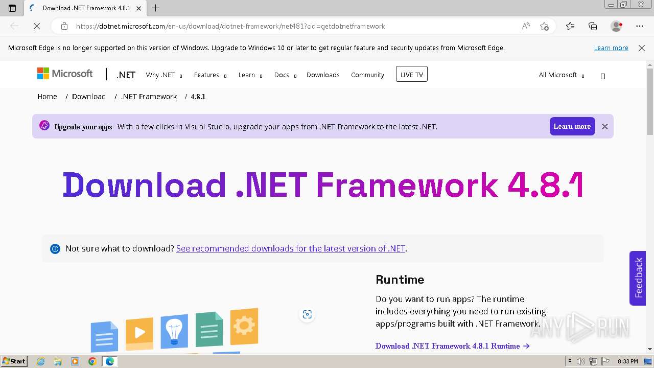The height and width of the screenshot is (368, 654).
Task: Go to Home breadcrumb
Action: point(47,97)
